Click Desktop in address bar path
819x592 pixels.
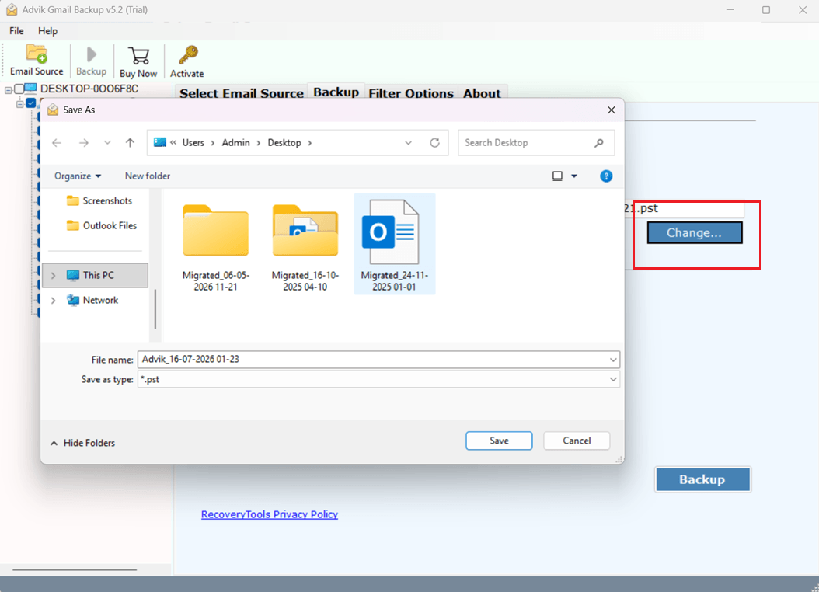(x=284, y=142)
